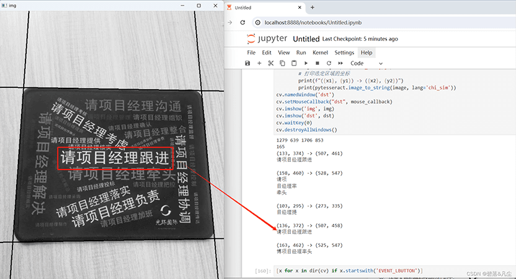Rename the notebook title Untitled
The height and width of the screenshot is (279, 516).
pos(306,39)
